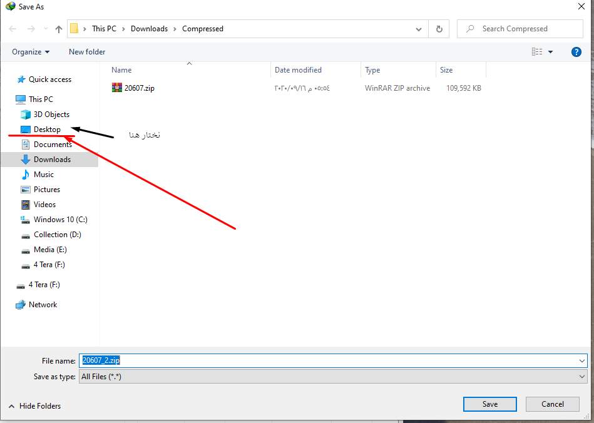Open the view options dropdown arrow

[550, 52]
